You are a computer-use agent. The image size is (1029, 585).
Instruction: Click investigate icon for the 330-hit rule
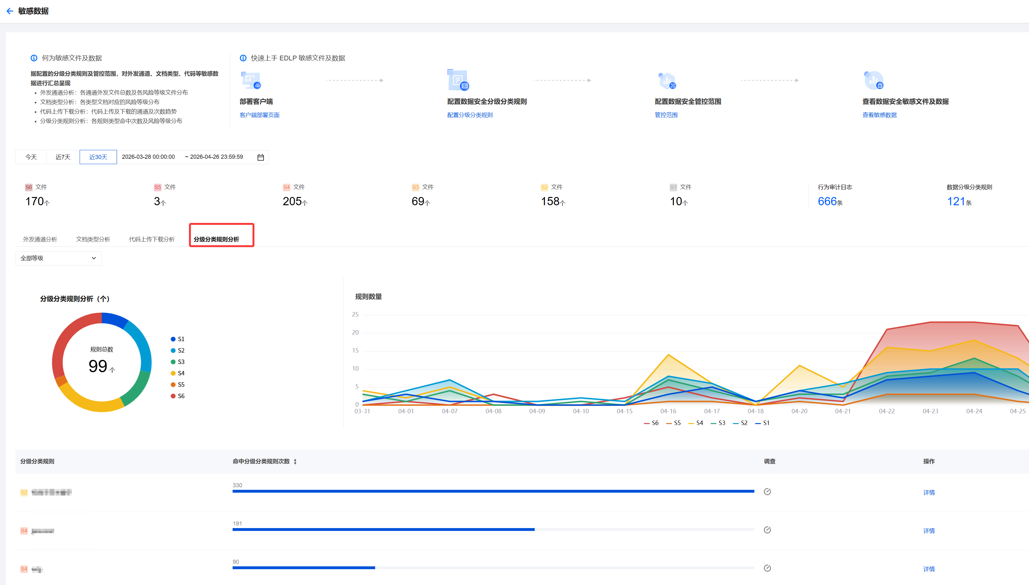click(x=767, y=492)
